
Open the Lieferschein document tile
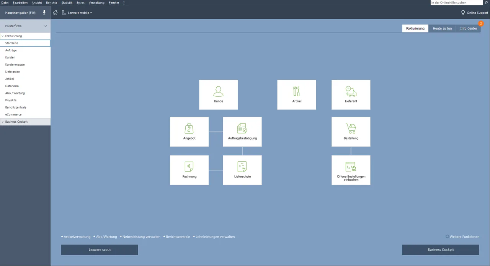click(242, 170)
